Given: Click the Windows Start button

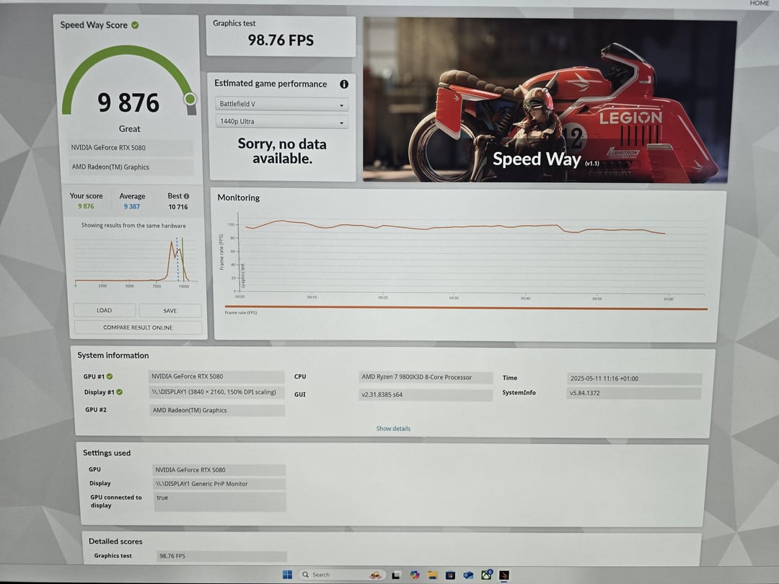Looking at the screenshot, I should coord(287,575).
